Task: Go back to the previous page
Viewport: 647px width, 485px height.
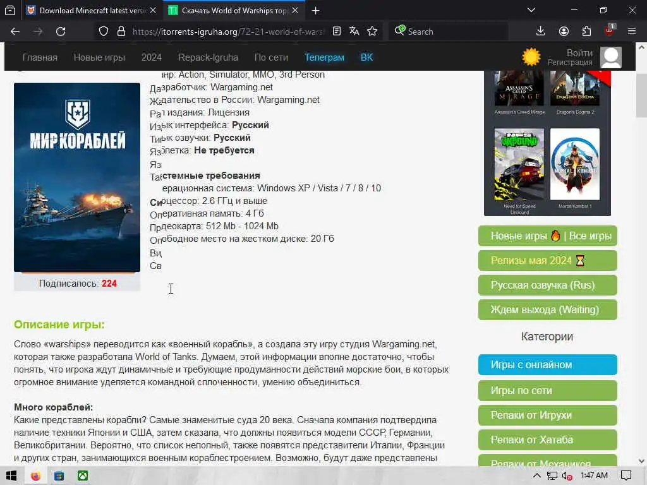Action: (15, 32)
